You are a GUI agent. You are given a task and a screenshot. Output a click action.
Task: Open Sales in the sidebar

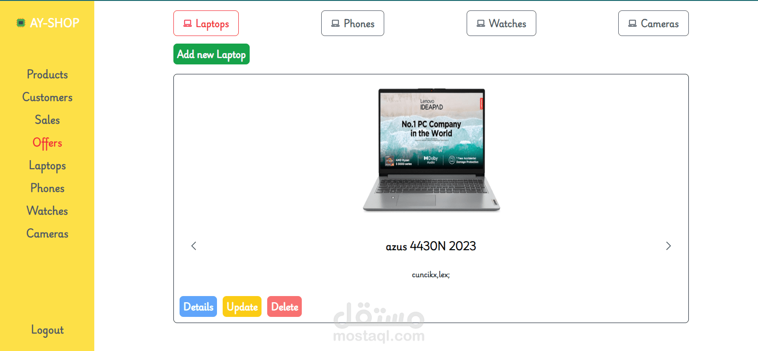pyautogui.click(x=47, y=120)
